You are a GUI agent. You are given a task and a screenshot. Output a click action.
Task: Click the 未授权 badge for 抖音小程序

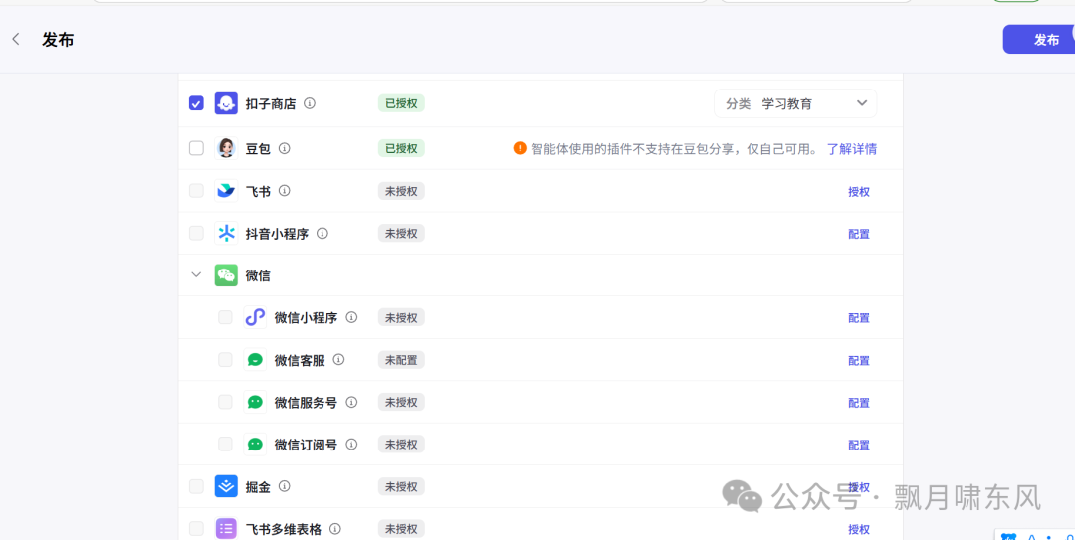click(x=401, y=233)
